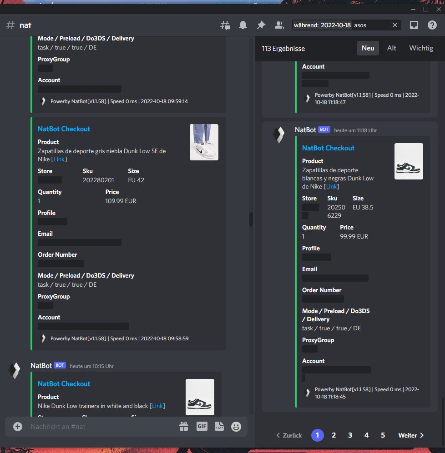Open the attachment plus icon in message bar

18,427
